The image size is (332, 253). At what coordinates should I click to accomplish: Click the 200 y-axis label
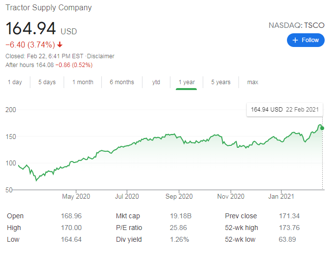pyautogui.click(x=11, y=110)
